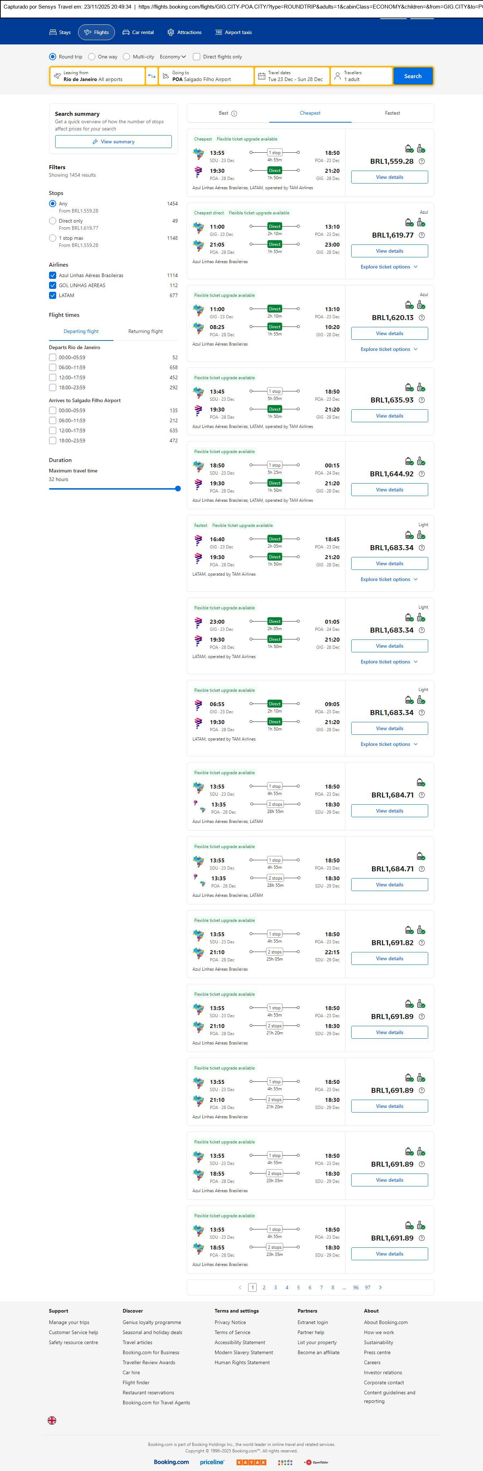Select the One way radio button
The width and height of the screenshot is (483, 1471).
tap(92, 57)
